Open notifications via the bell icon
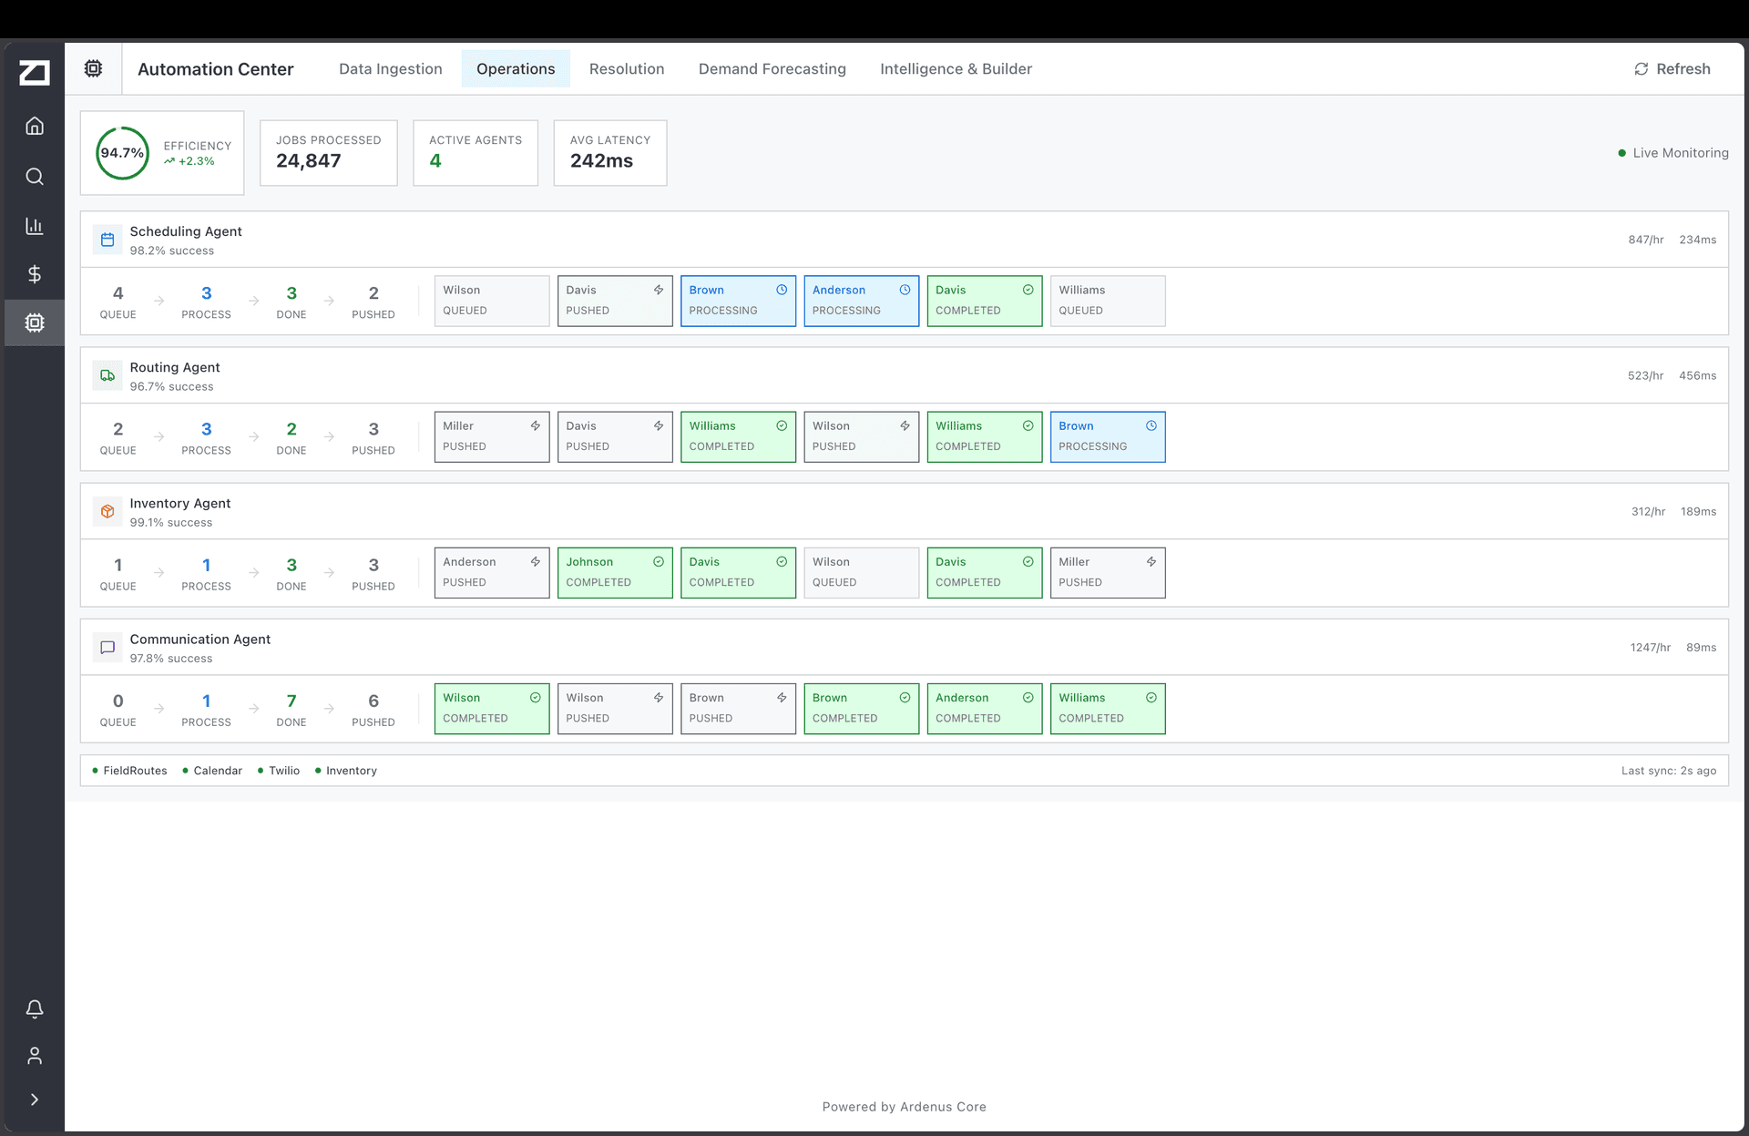The height and width of the screenshot is (1136, 1749). [x=34, y=1009]
